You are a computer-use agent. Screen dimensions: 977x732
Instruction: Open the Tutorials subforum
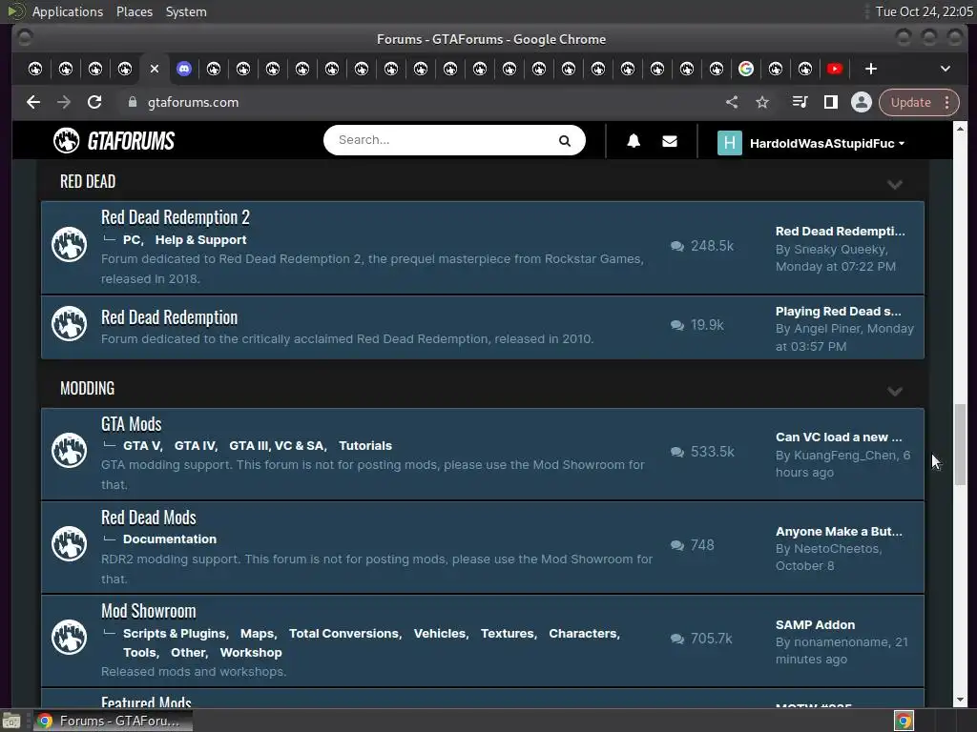coord(365,446)
